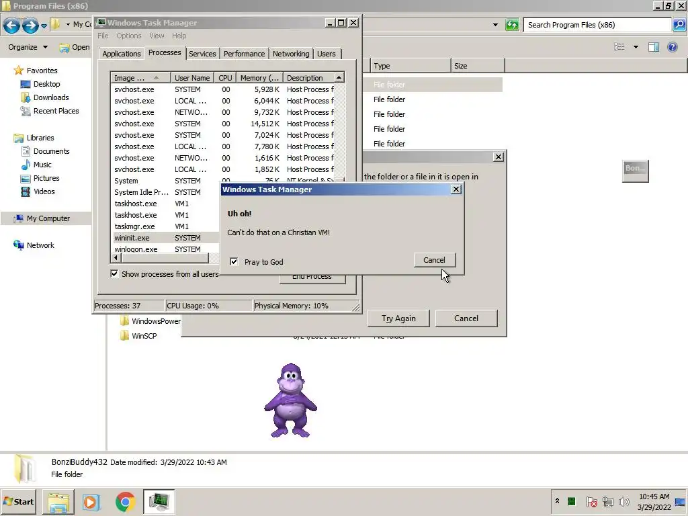Open Task Manager Help menu
The height and width of the screenshot is (516, 688).
[179, 36]
